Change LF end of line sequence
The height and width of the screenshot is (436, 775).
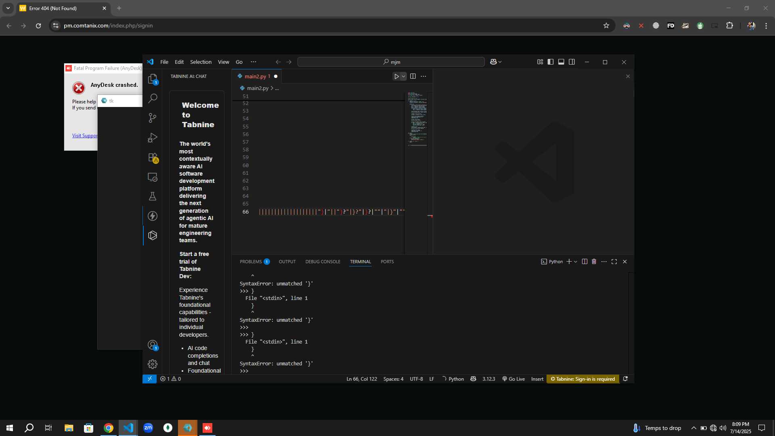tap(431, 379)
